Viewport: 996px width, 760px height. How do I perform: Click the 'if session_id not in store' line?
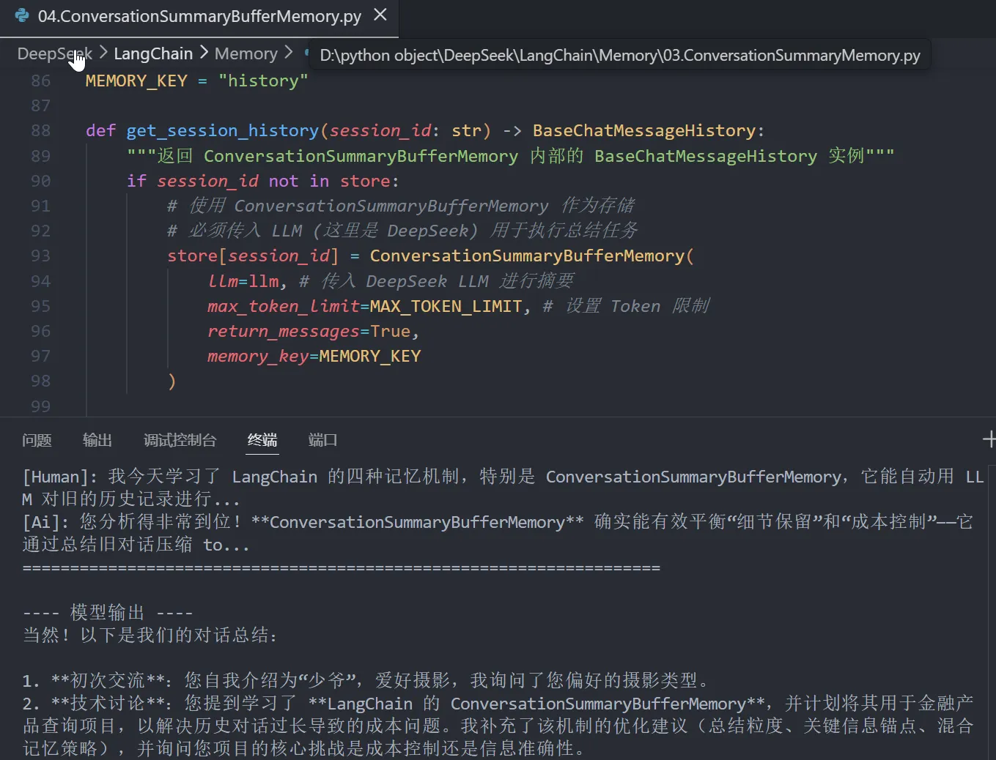tap(262, 182)
